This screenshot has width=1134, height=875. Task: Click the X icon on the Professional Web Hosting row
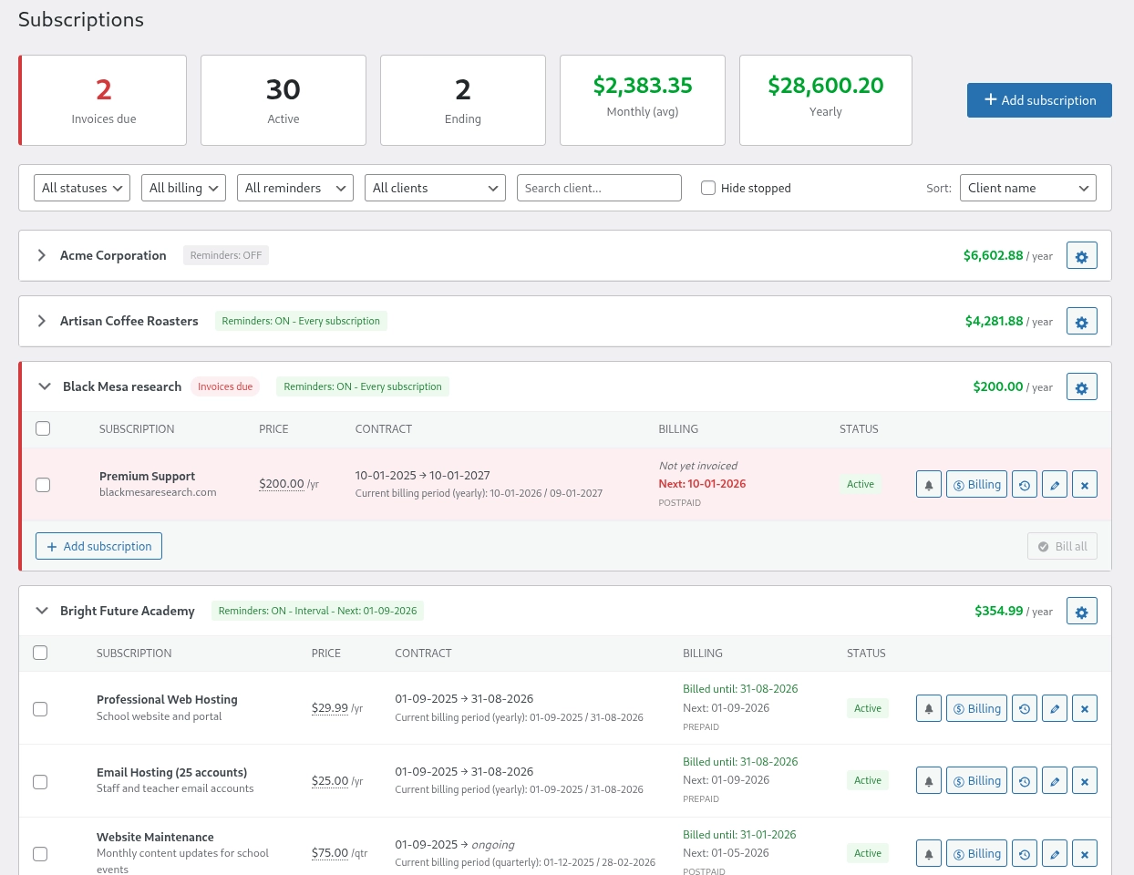point(1084,708)
